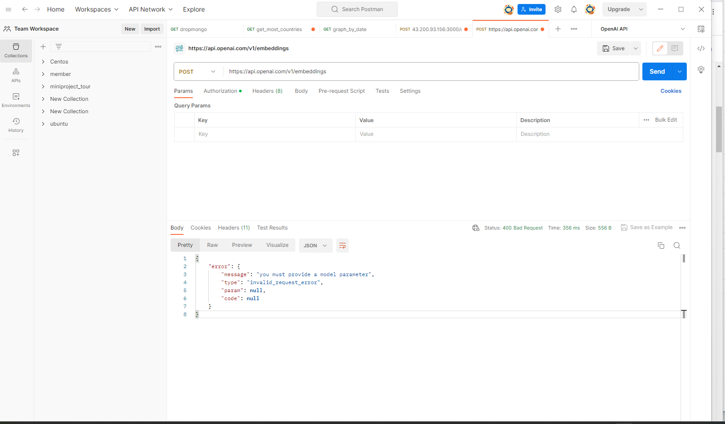Open Tests tab
Viewport: 725px width, 424px height.
click(382, 91)
